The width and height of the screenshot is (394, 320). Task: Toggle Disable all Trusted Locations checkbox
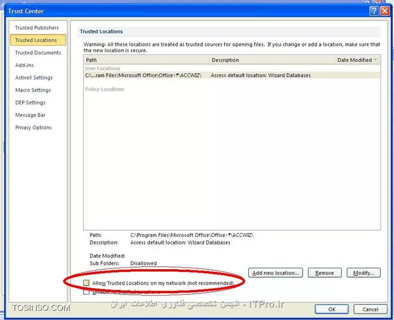pos(87,292)
